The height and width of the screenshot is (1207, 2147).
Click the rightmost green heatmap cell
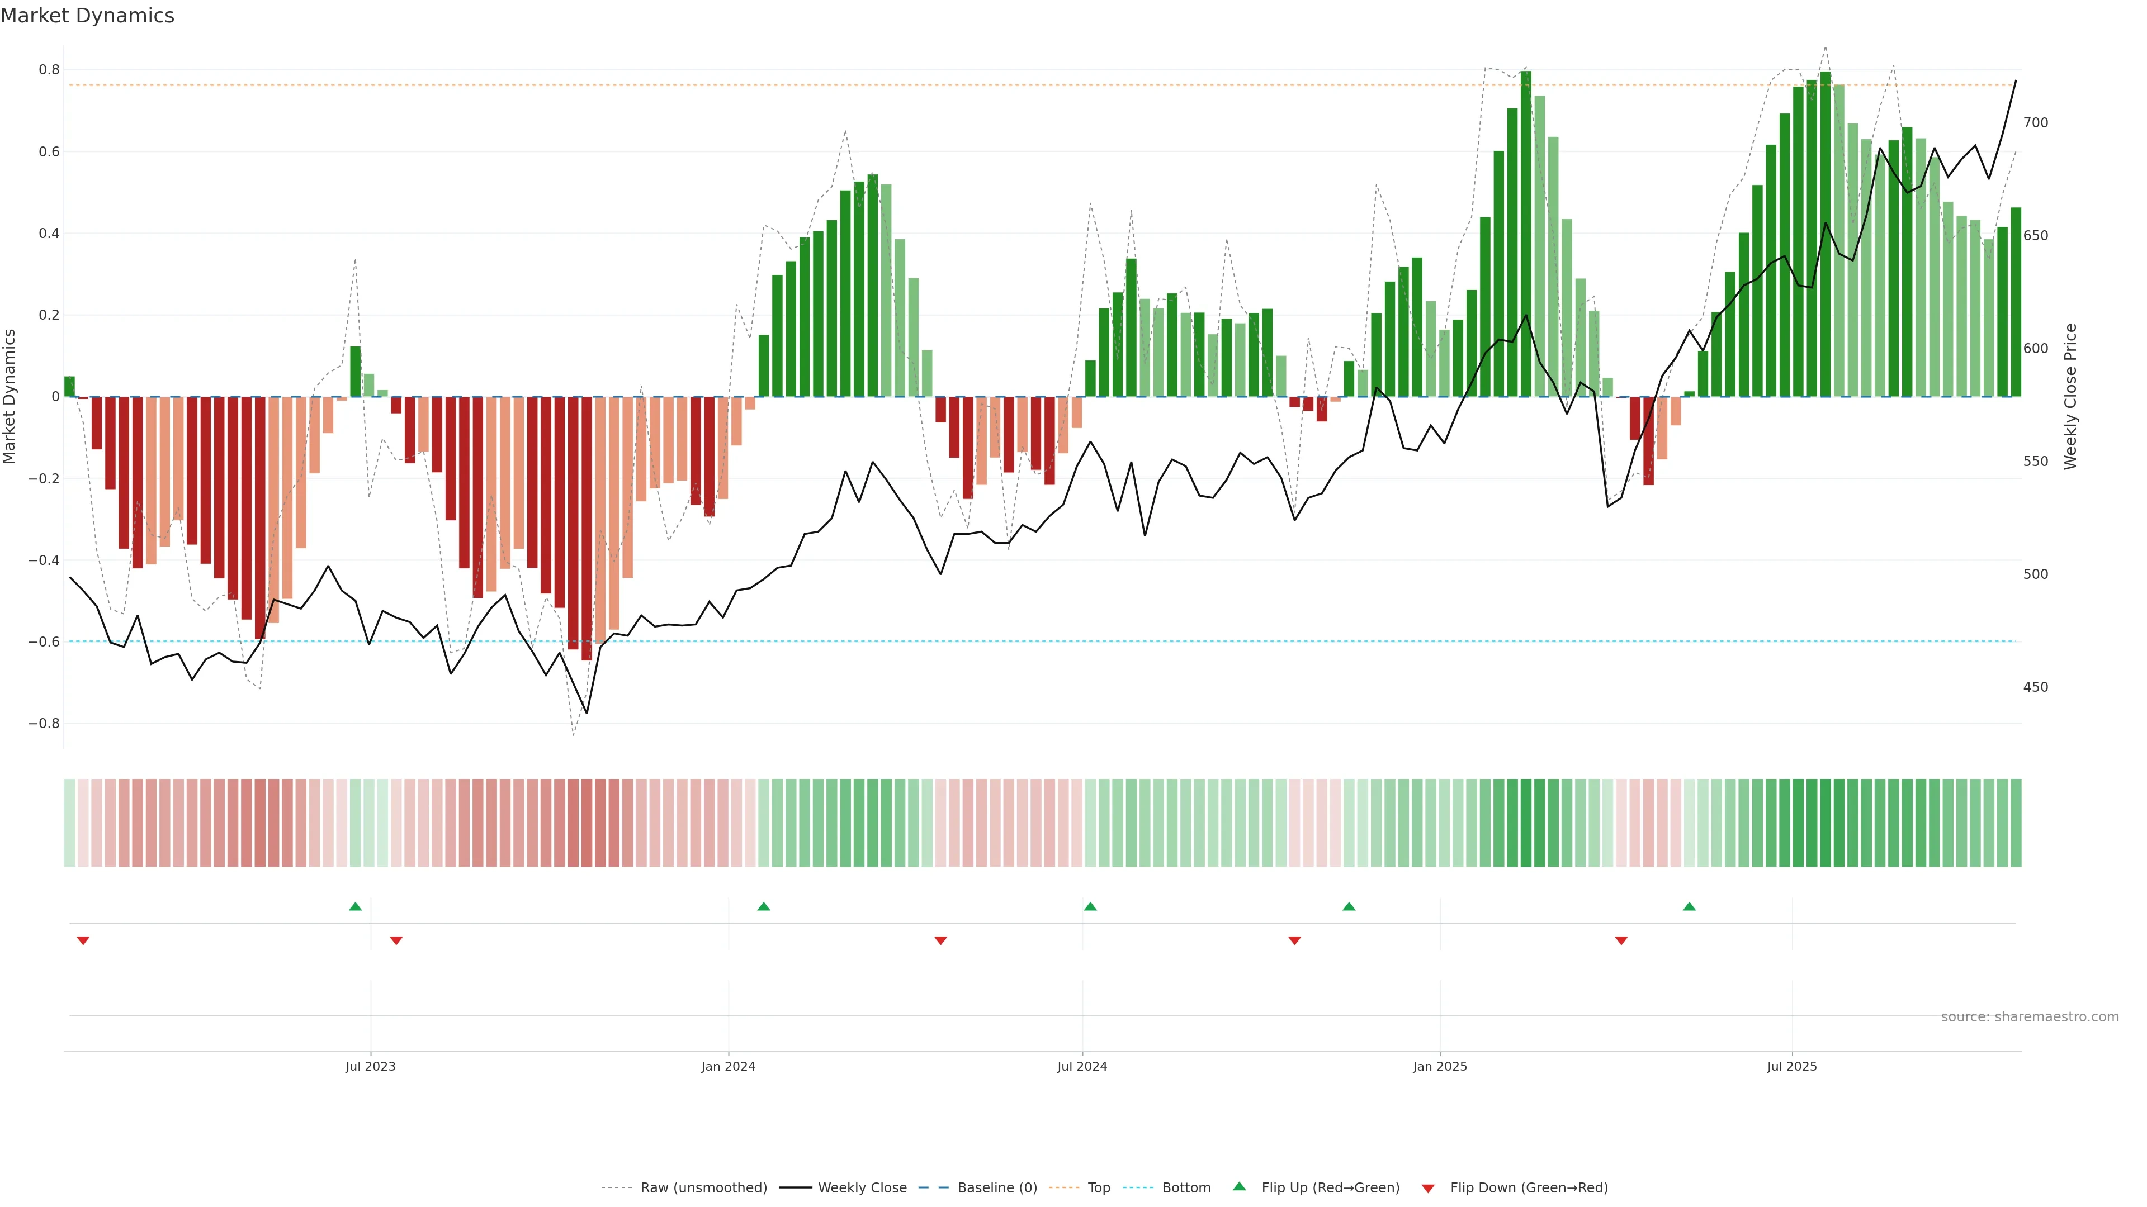2015,823
